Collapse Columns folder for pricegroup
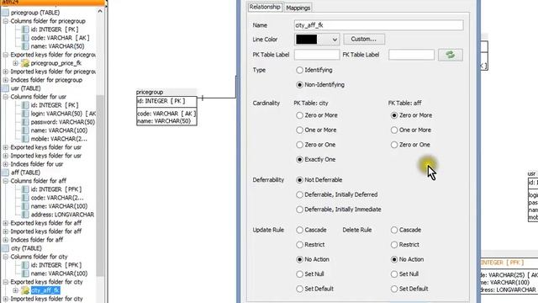538x303 pixels. click(x=6, y=21)
